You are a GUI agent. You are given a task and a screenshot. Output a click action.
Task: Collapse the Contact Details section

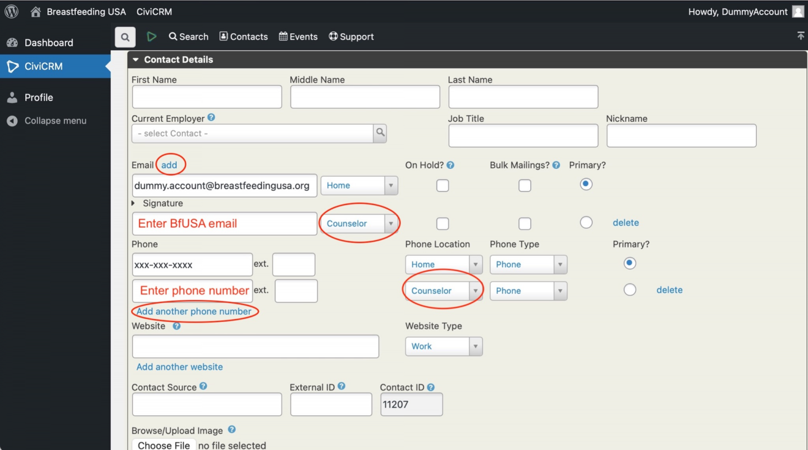pyautogui.click(x=135, y=60)
